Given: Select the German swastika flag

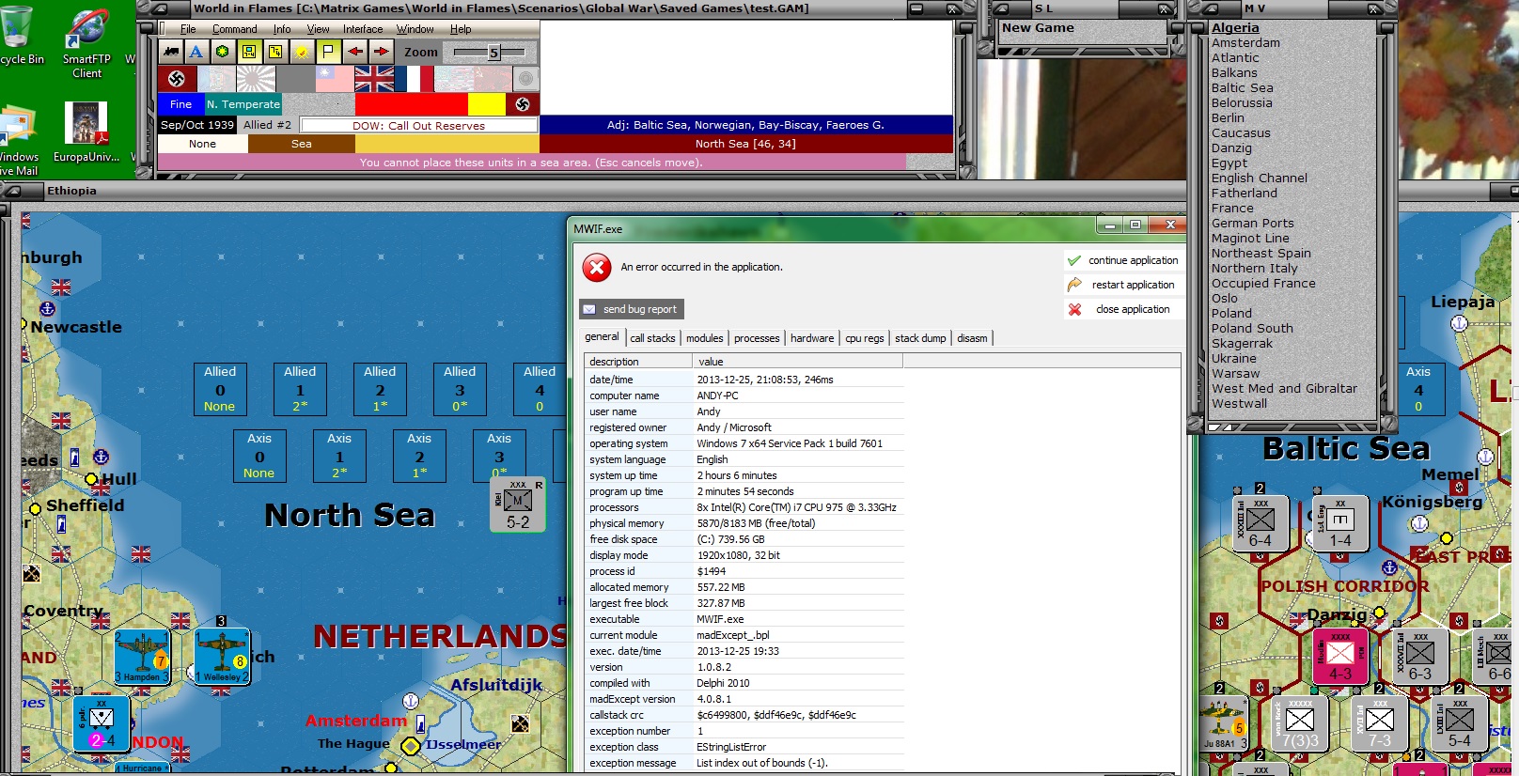Looking at the screenshot, I should click(x=177, y=79).
